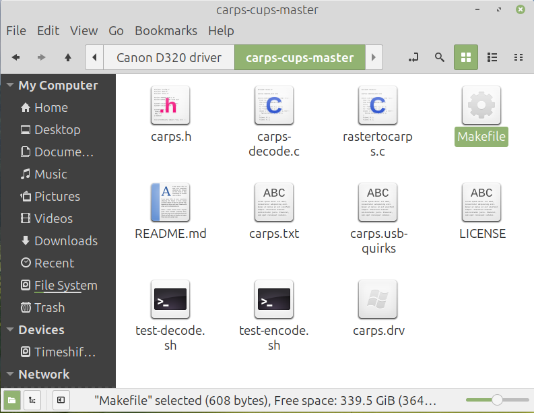Image resolution: width=534 pixels, height=413 pixels.
Task: Open the search magnifier tool
Action: point(440,57)
